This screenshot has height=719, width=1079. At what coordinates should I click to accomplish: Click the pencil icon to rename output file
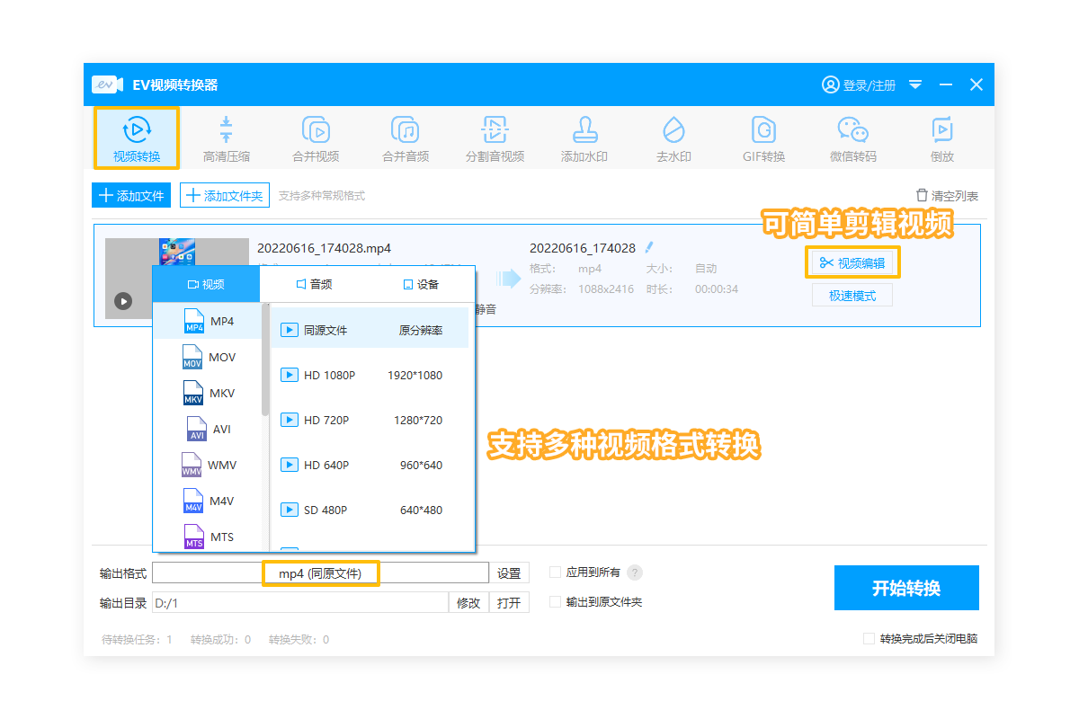pyautogui.click(x=649, y=247)
